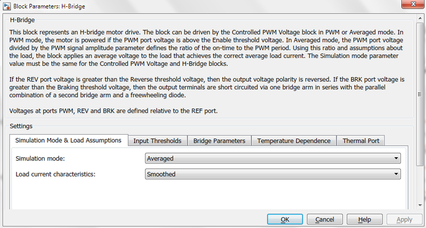Click the Averaged value in Simulation mode
The image size is (426, 228).
pos(160,158)
